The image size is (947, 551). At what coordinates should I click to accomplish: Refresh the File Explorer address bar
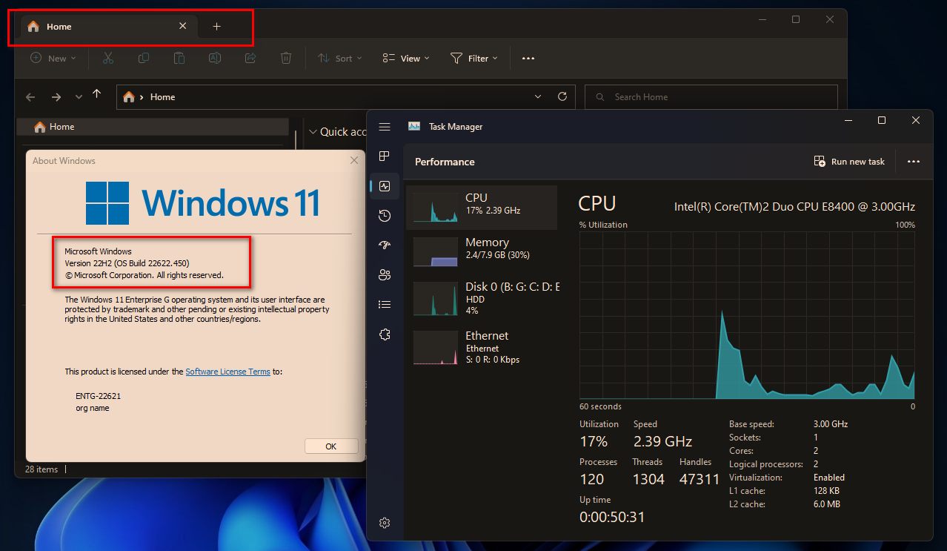[x=562, y=96]
